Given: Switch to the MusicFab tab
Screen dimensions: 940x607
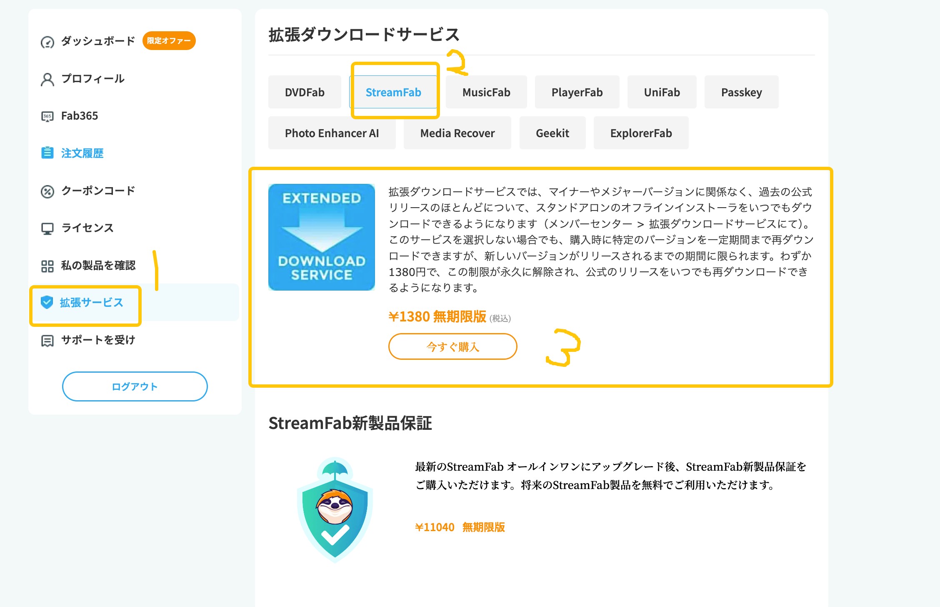Looking at the screenshot, I should (x=486, y=92).
